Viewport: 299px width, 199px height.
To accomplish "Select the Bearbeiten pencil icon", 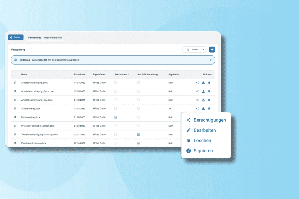I will 188,130.
